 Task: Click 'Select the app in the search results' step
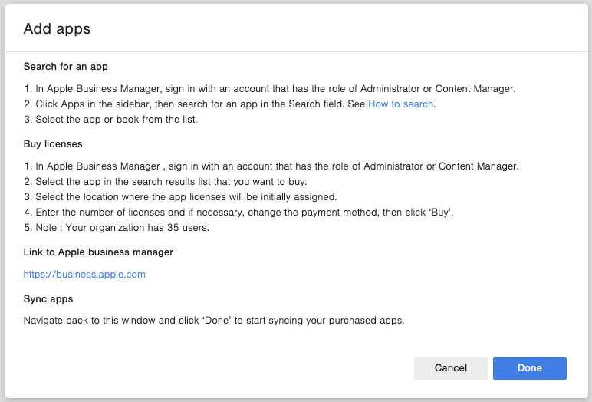click(x=166, y=181)
